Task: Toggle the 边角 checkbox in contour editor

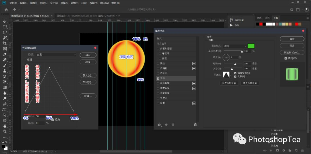Action: 53,120
